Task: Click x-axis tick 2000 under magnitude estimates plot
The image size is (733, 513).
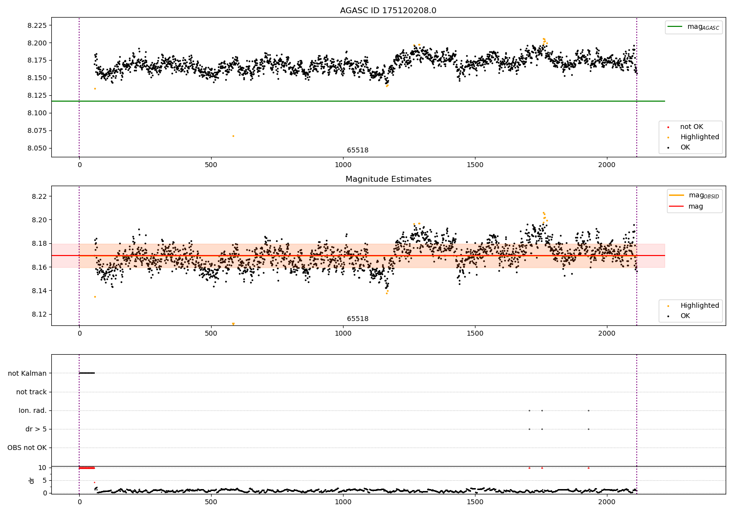Action: pos(607,334)
